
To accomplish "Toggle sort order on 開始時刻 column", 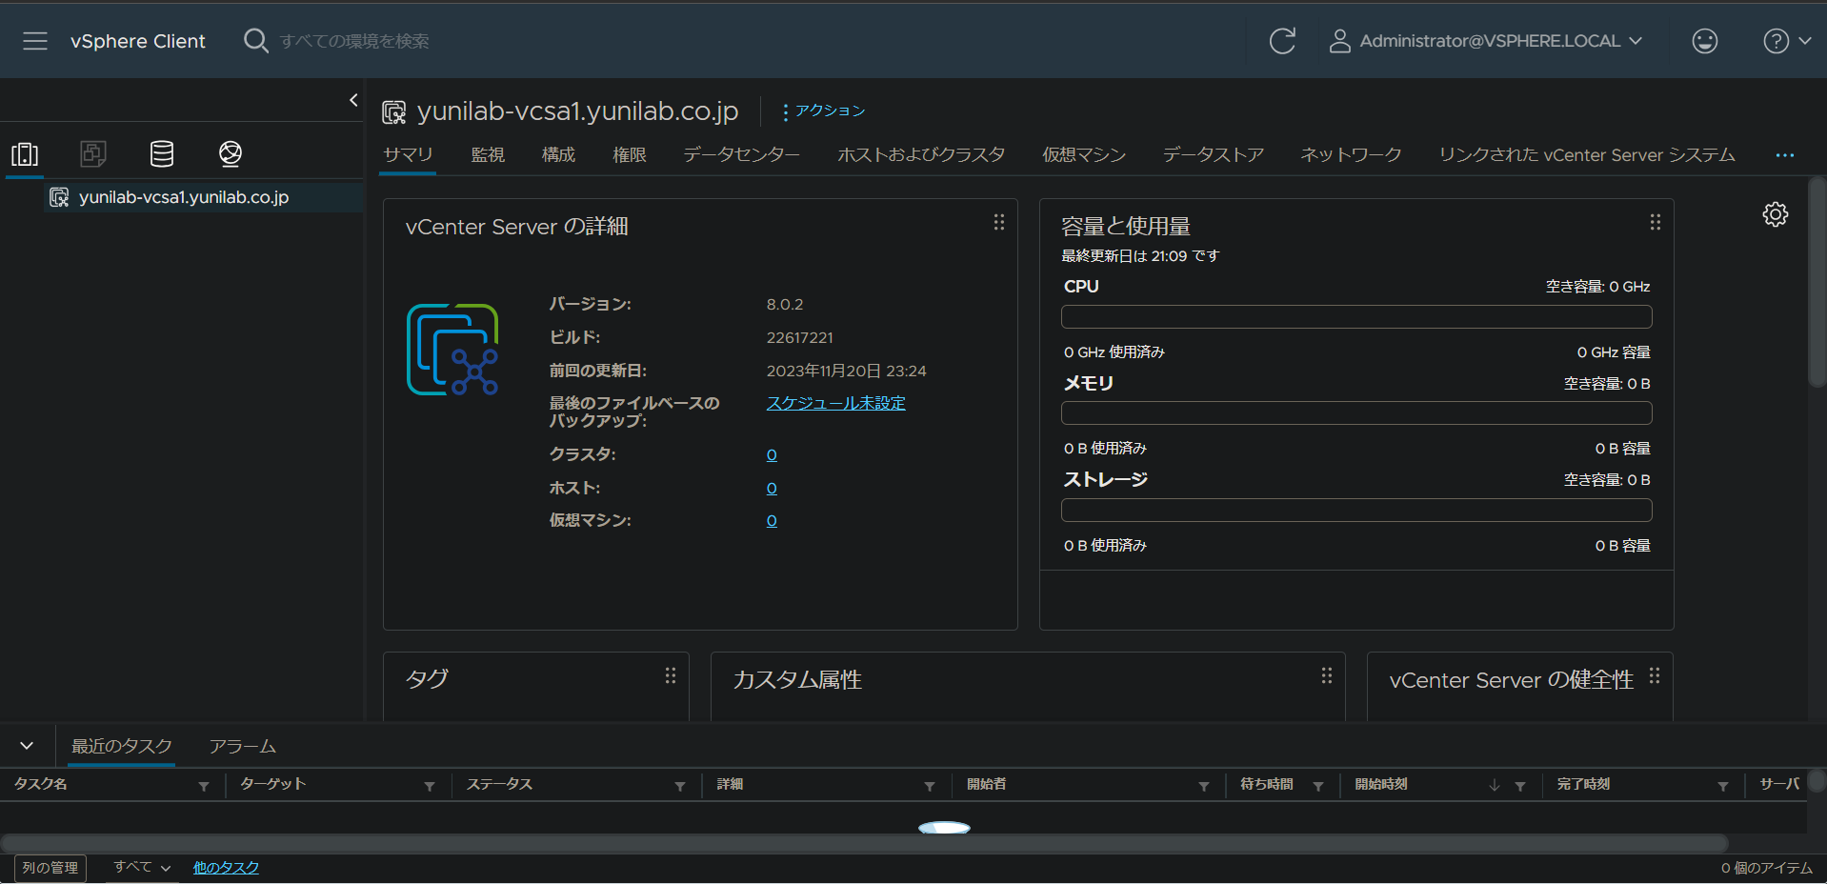I will [x=1495, y=785].
